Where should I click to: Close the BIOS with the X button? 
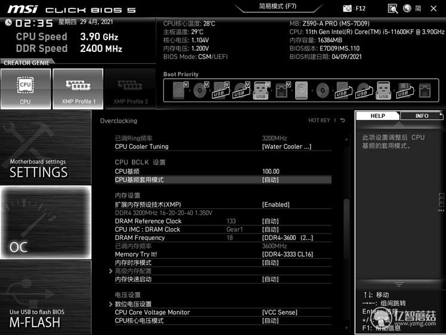[433, 8]
